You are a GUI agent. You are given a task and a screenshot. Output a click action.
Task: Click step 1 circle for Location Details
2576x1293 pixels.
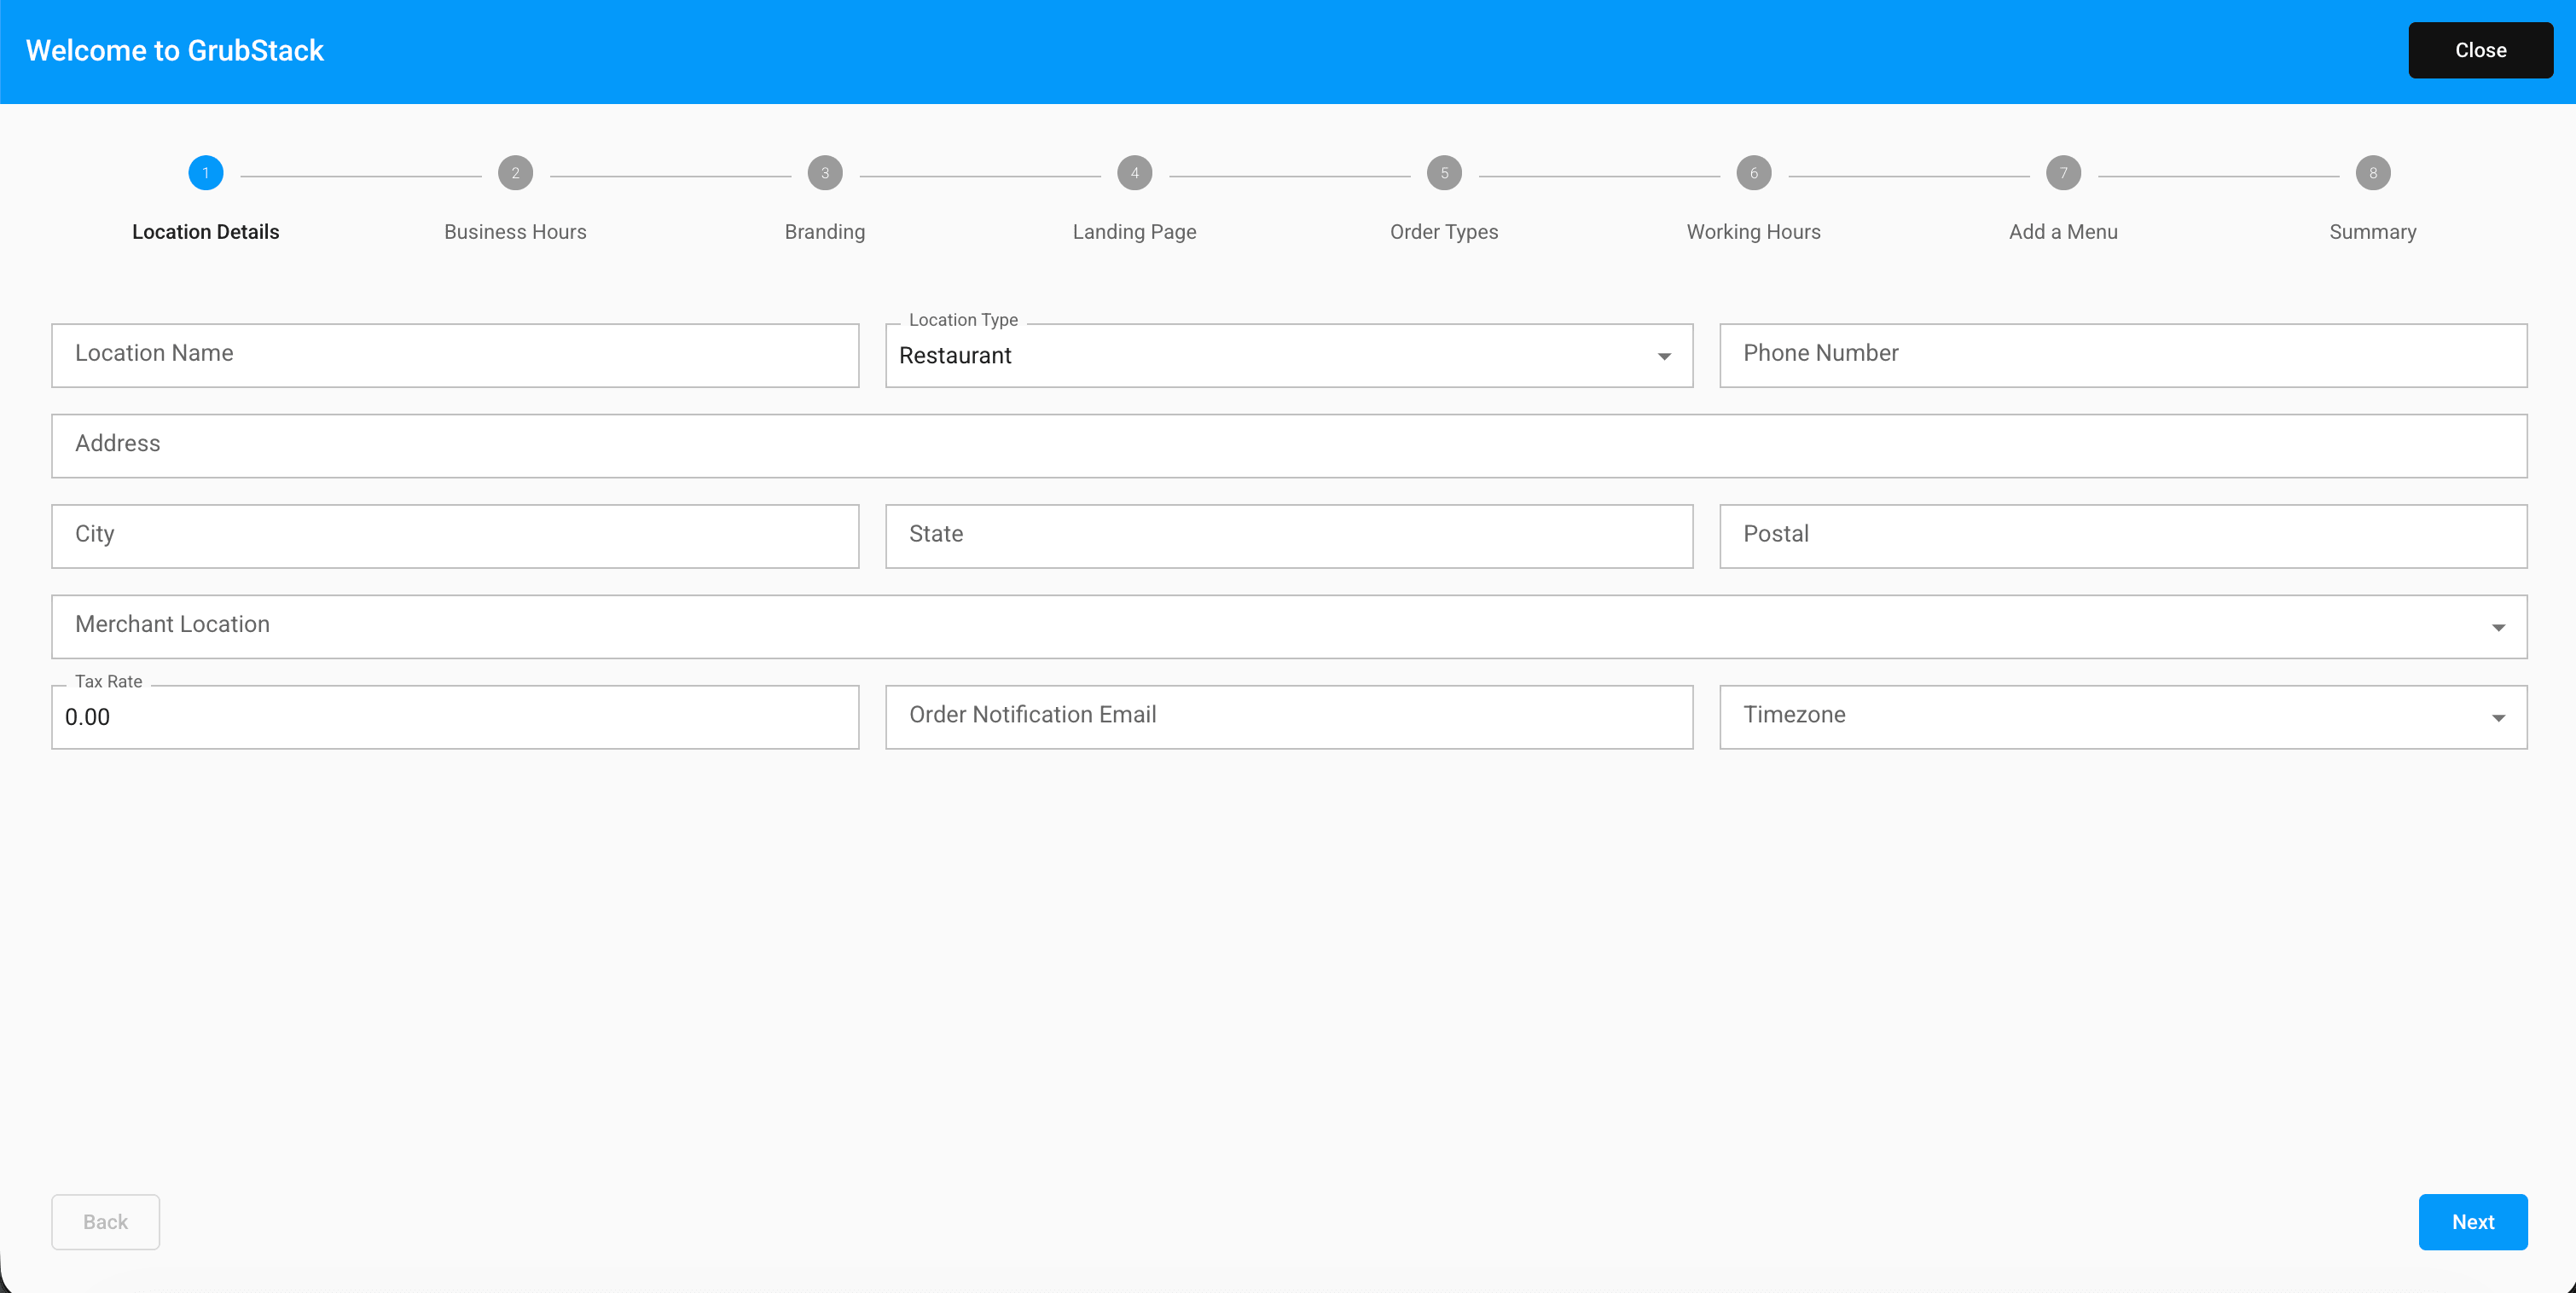(205, 173)
